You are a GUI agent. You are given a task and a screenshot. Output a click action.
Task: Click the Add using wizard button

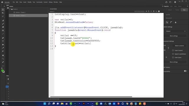pos(139,11)
